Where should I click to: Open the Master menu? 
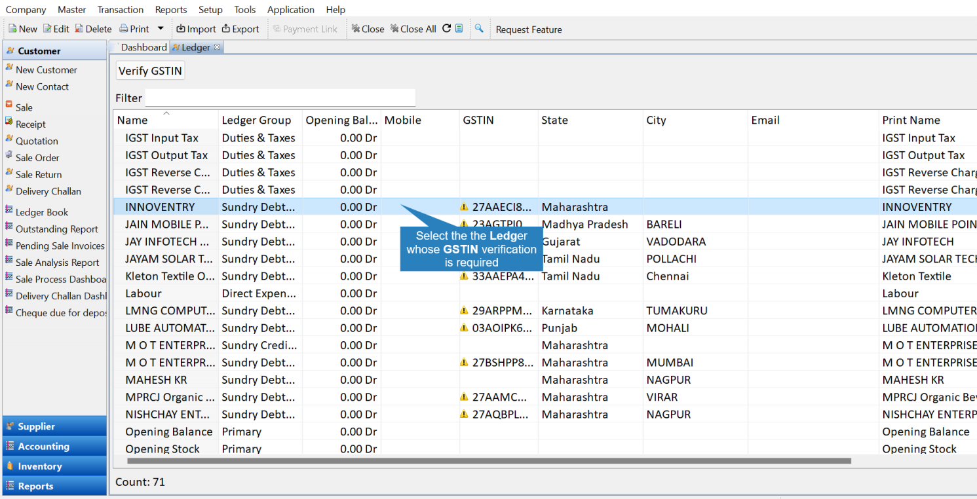click(x=71, y=10)
